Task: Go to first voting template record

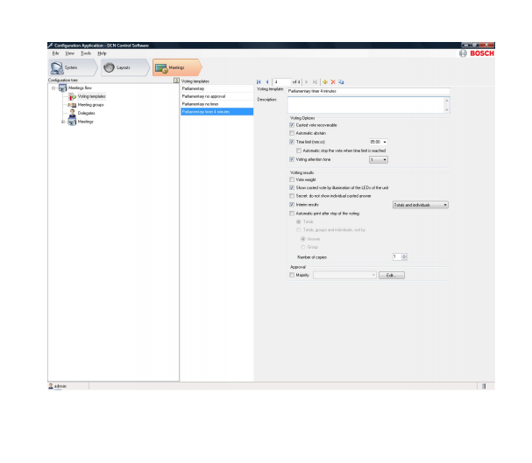Action: (259, 81)
